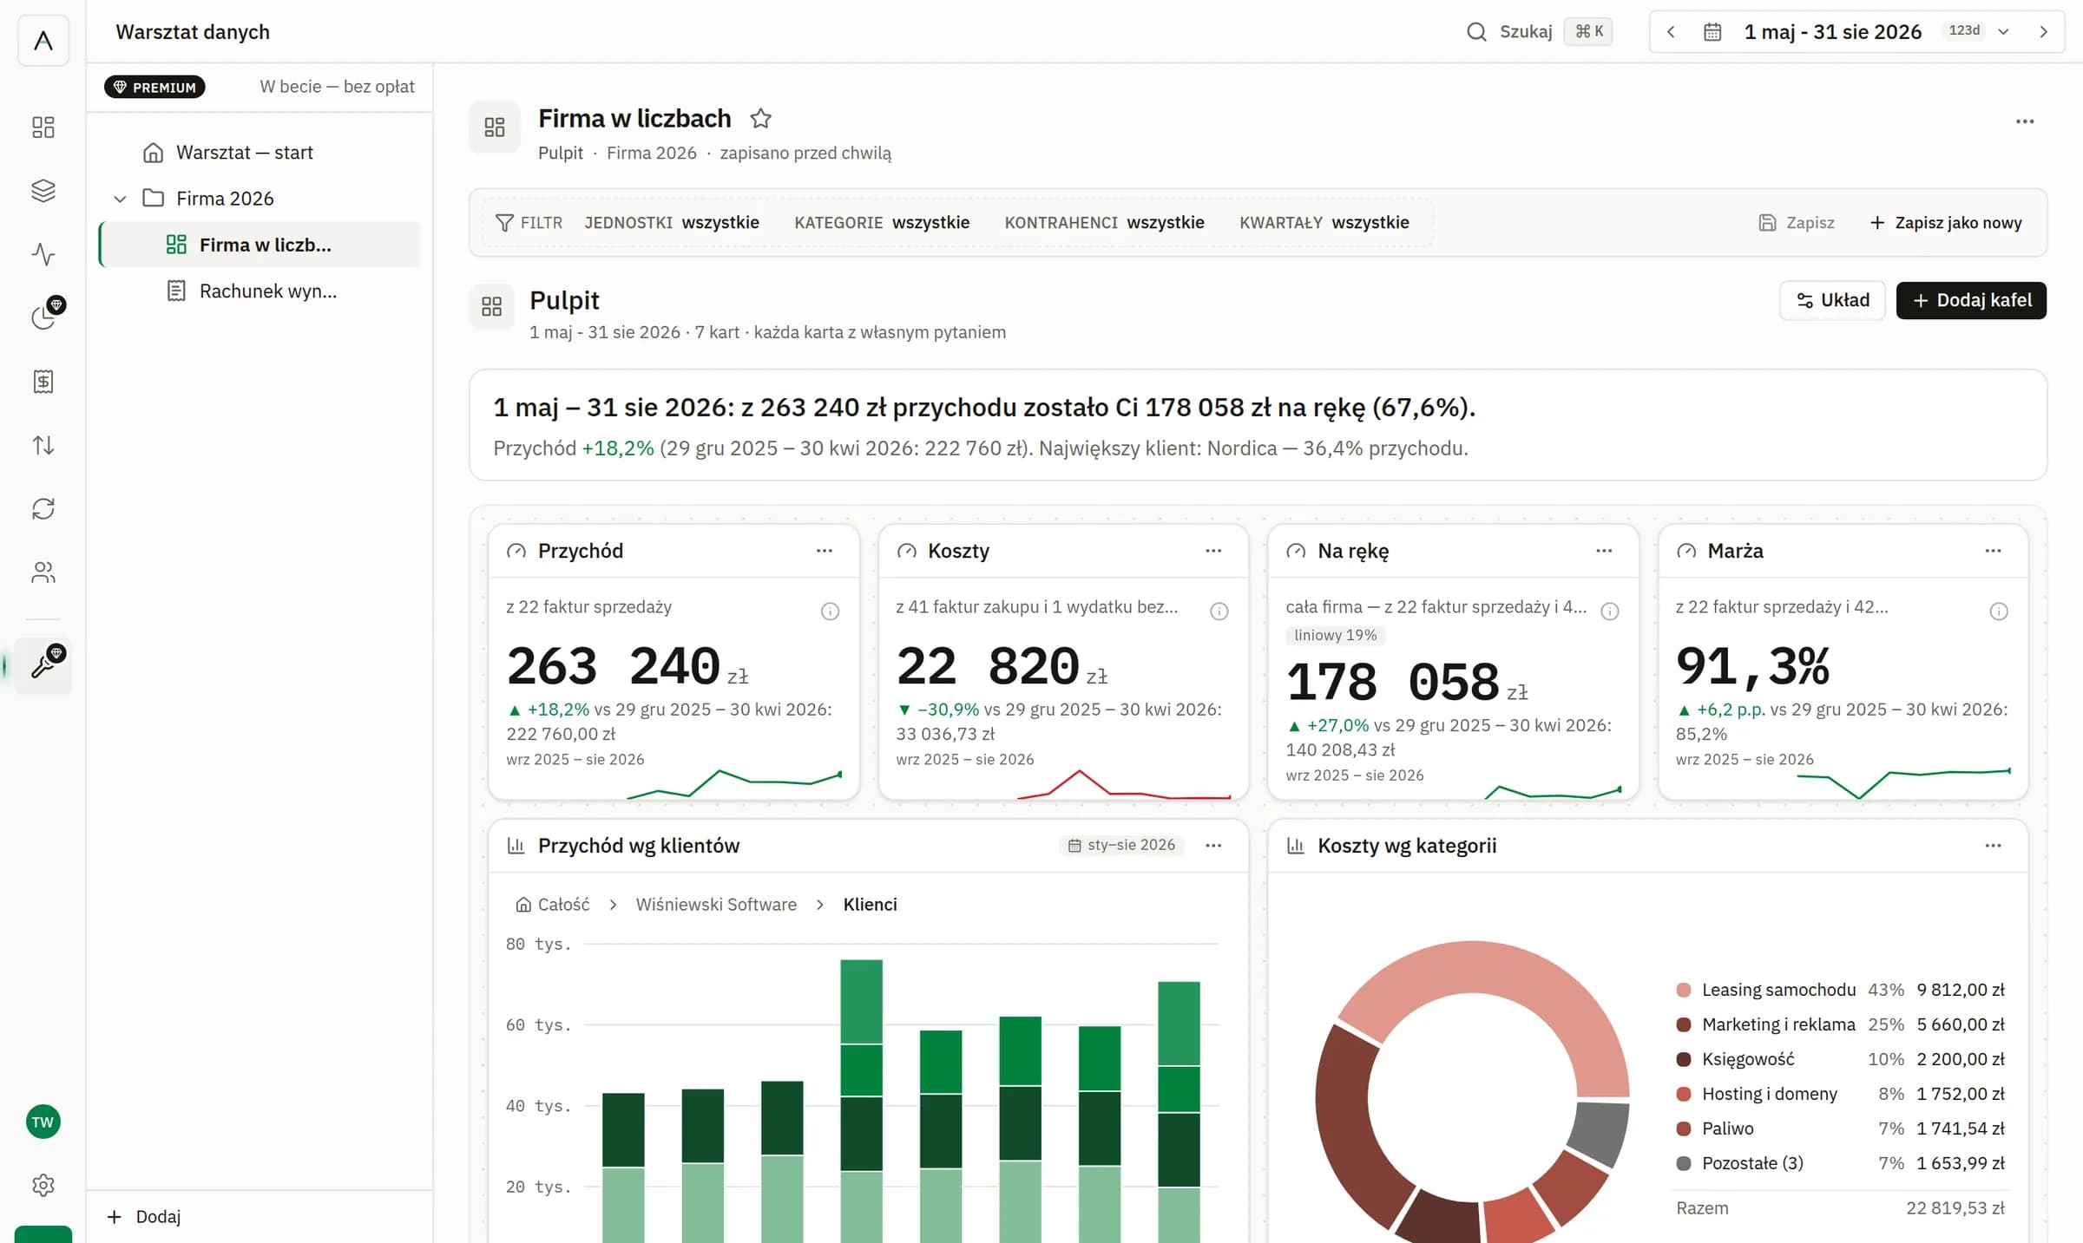The width and height of the screenshot is (2083, 1243).
Task: Open the KATEGORIE filter dropdown
Action: point(882,223)
